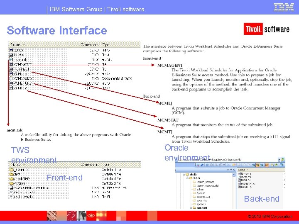
Task: Sort TWS file list by Dimensione column
Action: [x=84, y=165]
